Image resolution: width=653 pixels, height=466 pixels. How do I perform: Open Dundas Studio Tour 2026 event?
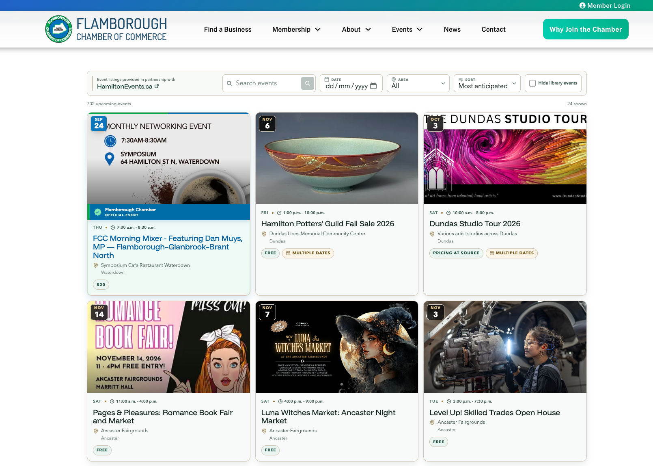click(x=475, y=223)
